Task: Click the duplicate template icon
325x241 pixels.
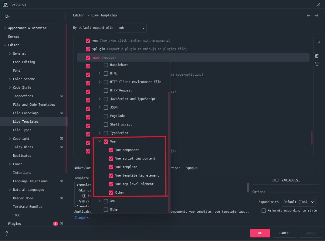Action: [317, 56]
